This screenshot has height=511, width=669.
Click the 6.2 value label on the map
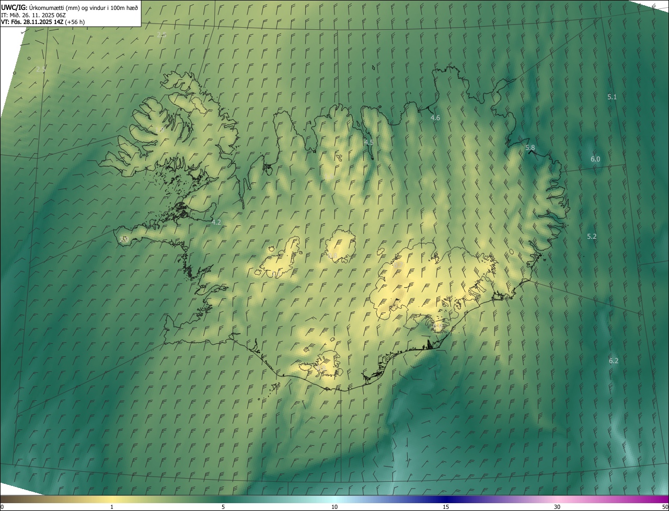point(614,361)
